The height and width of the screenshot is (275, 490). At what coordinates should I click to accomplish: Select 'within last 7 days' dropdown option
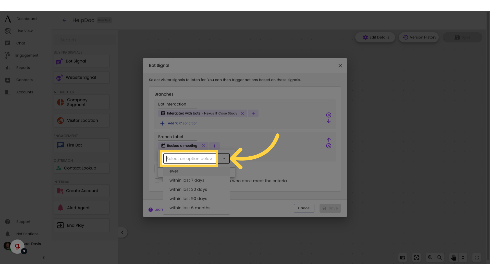point(187,180)
